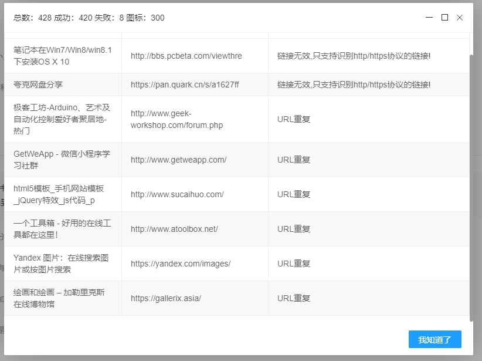Image resolution: width=482 pixels, height=361 pixels.
Task: Click the 我知道了 confirmation button
Action: coord(435,339)
